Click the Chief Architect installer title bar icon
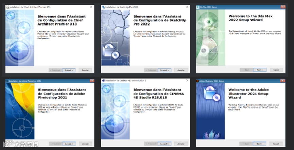This screenshot has width=294, height=150. click(8, 7)
